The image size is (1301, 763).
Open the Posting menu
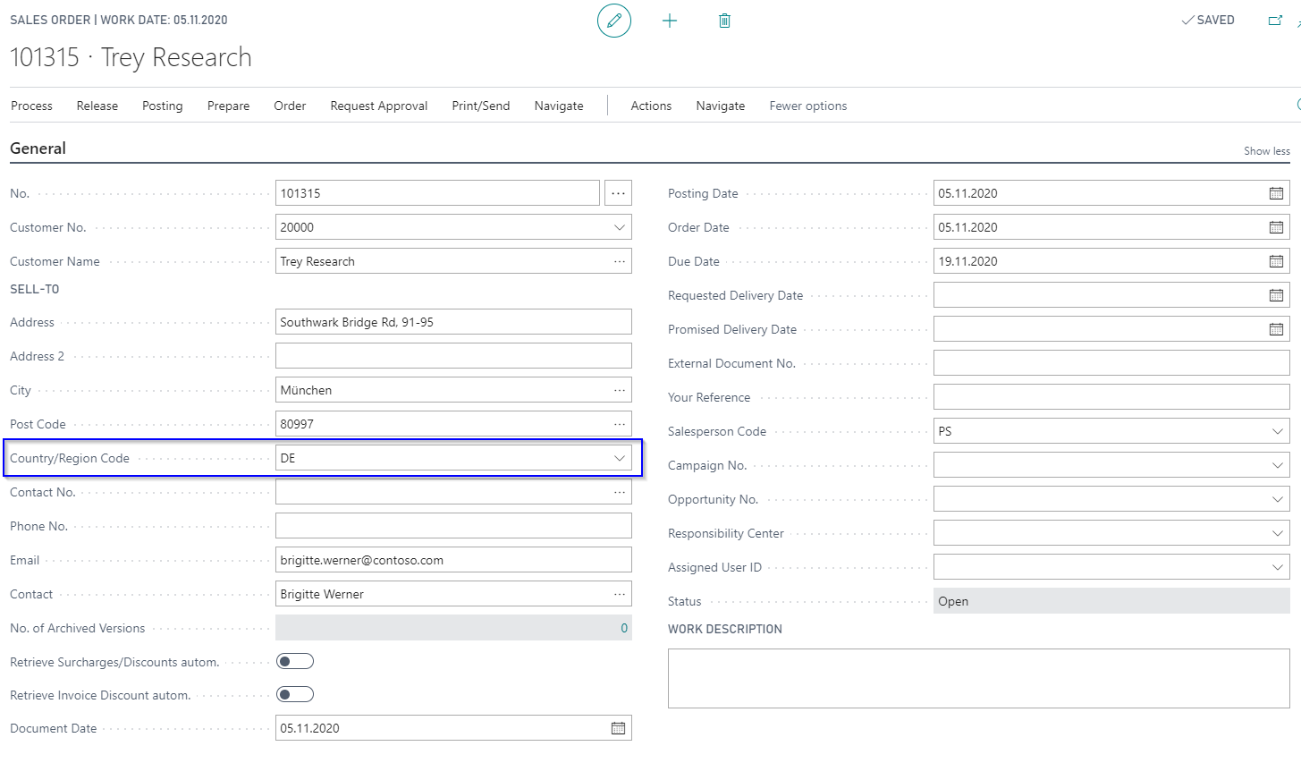click(163, 106)
